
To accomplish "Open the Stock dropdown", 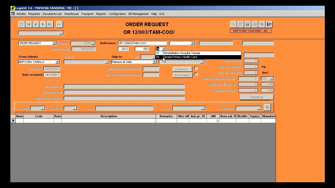I will pos(107,62).
